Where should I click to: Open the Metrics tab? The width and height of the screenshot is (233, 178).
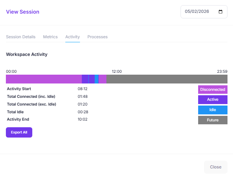(50, 37)
